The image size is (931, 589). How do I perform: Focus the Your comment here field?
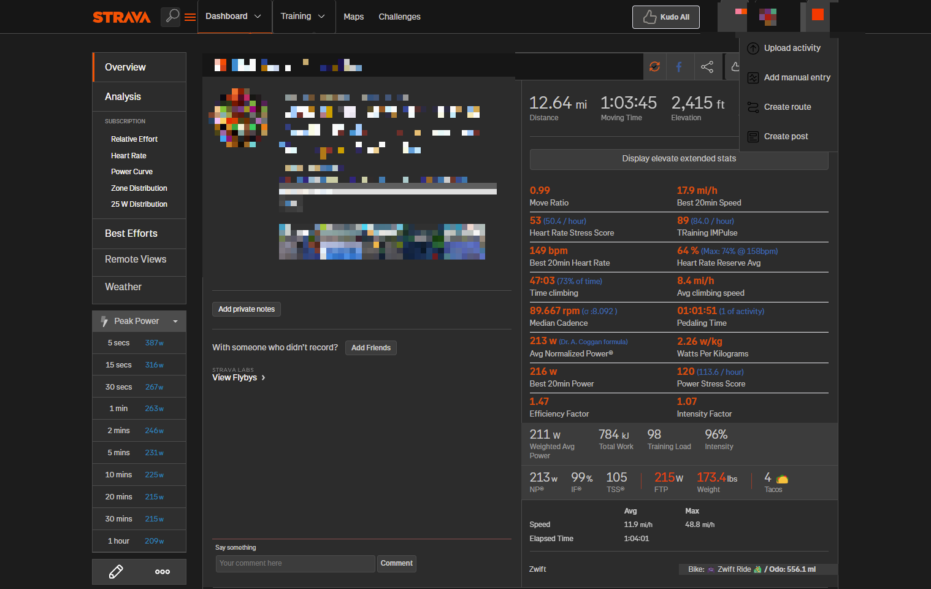click(x=296, y=563)
